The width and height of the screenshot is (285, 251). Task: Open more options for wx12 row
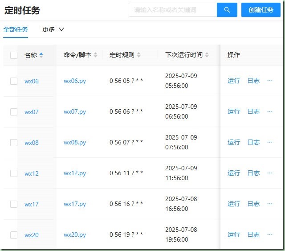coord(270,173)
